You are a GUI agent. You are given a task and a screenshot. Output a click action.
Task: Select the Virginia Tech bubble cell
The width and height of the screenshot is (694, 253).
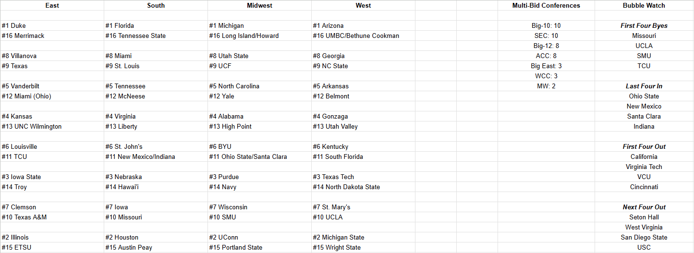[644, 167]
